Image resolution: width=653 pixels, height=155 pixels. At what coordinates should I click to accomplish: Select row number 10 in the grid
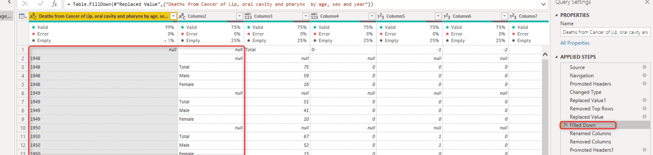coord(23,128)
